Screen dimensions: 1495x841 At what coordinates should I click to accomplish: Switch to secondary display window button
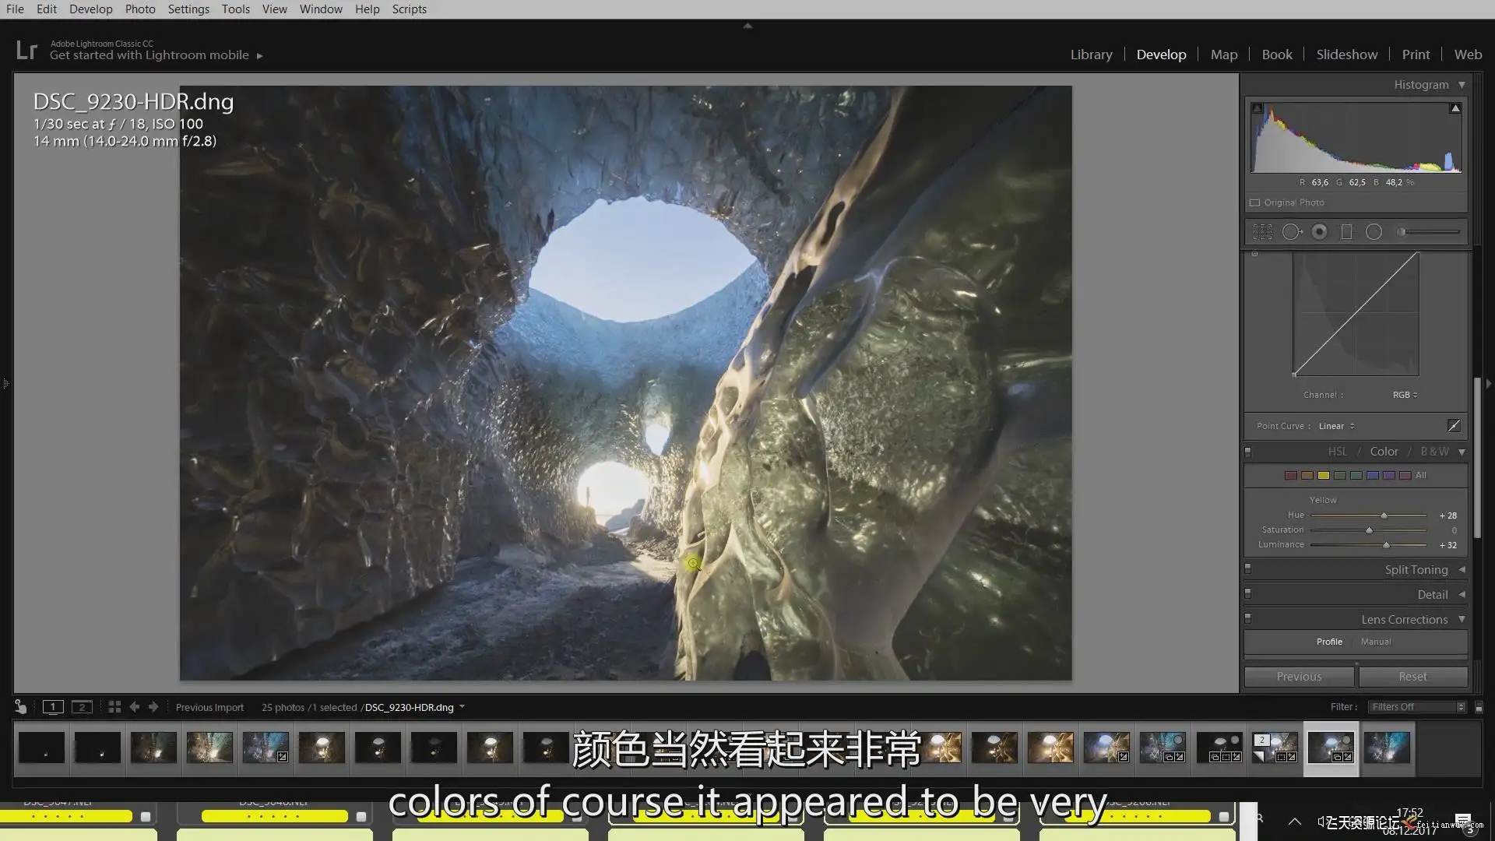click(x=82, y=707)
